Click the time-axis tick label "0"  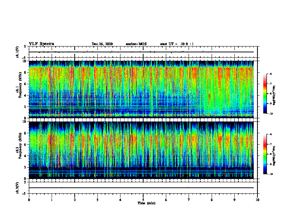(x=29, y=200)
